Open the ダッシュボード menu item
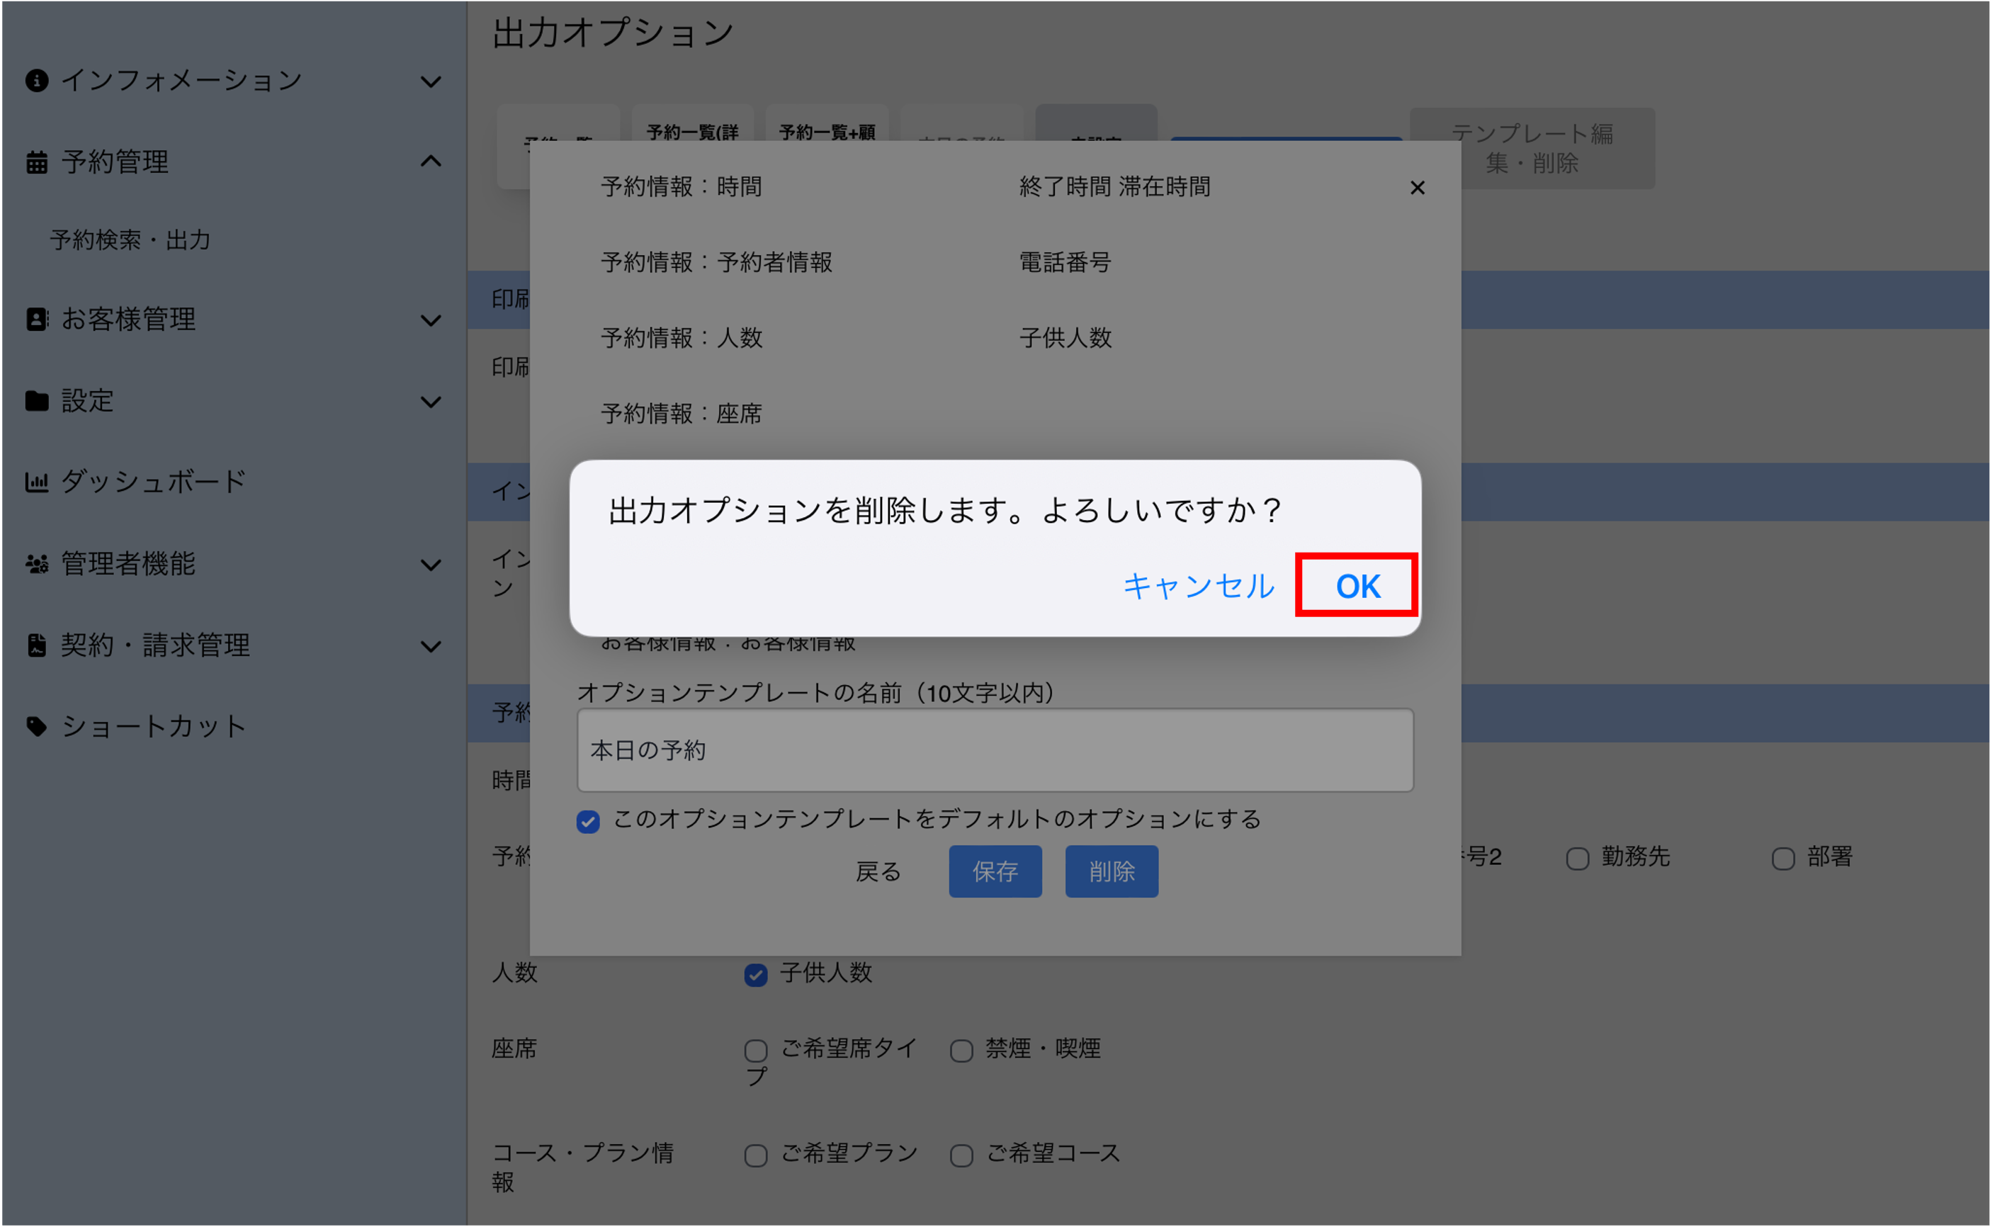 click(x=153, y=482)
